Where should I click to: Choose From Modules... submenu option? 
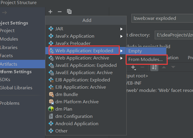pyautogui.click(x=146, y=60)
